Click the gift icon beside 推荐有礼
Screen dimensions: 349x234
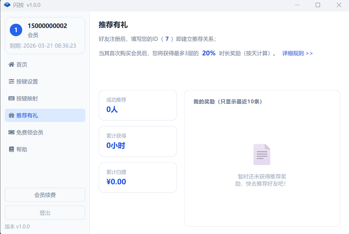tap(11, 115)
